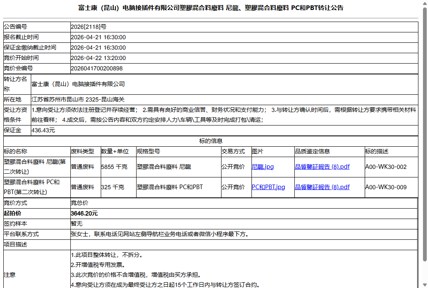The image size is (428, 288).
Task: Click description code A00-WK30-002
Action: pos(386,167)
